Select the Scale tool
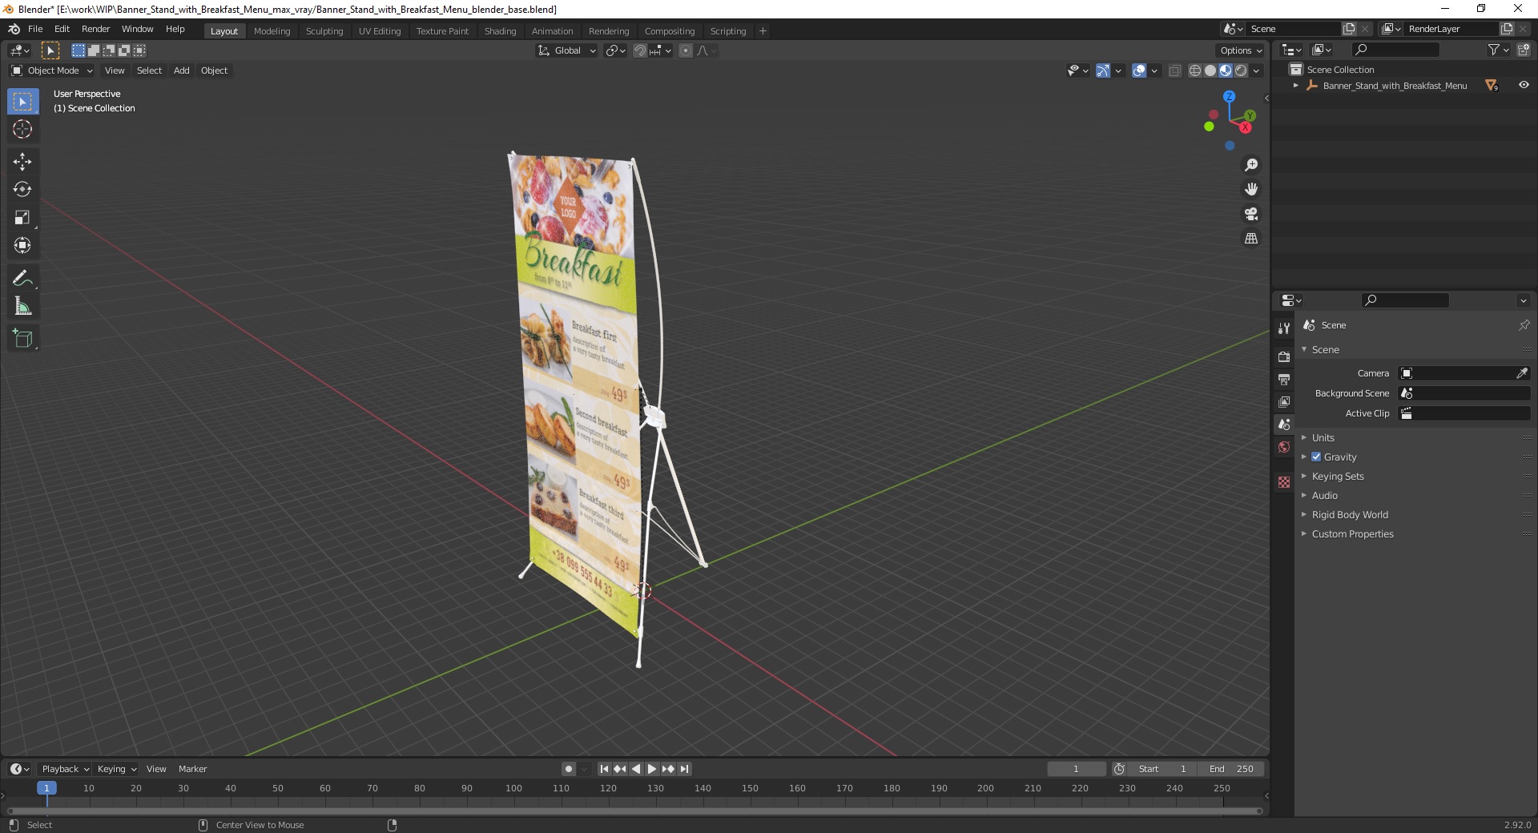The image size is (1538, 833). pos(22,218)
